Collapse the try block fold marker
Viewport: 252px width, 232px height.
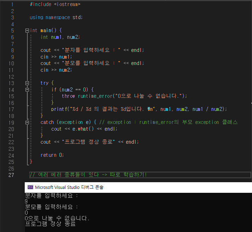[x=27, y=83]
